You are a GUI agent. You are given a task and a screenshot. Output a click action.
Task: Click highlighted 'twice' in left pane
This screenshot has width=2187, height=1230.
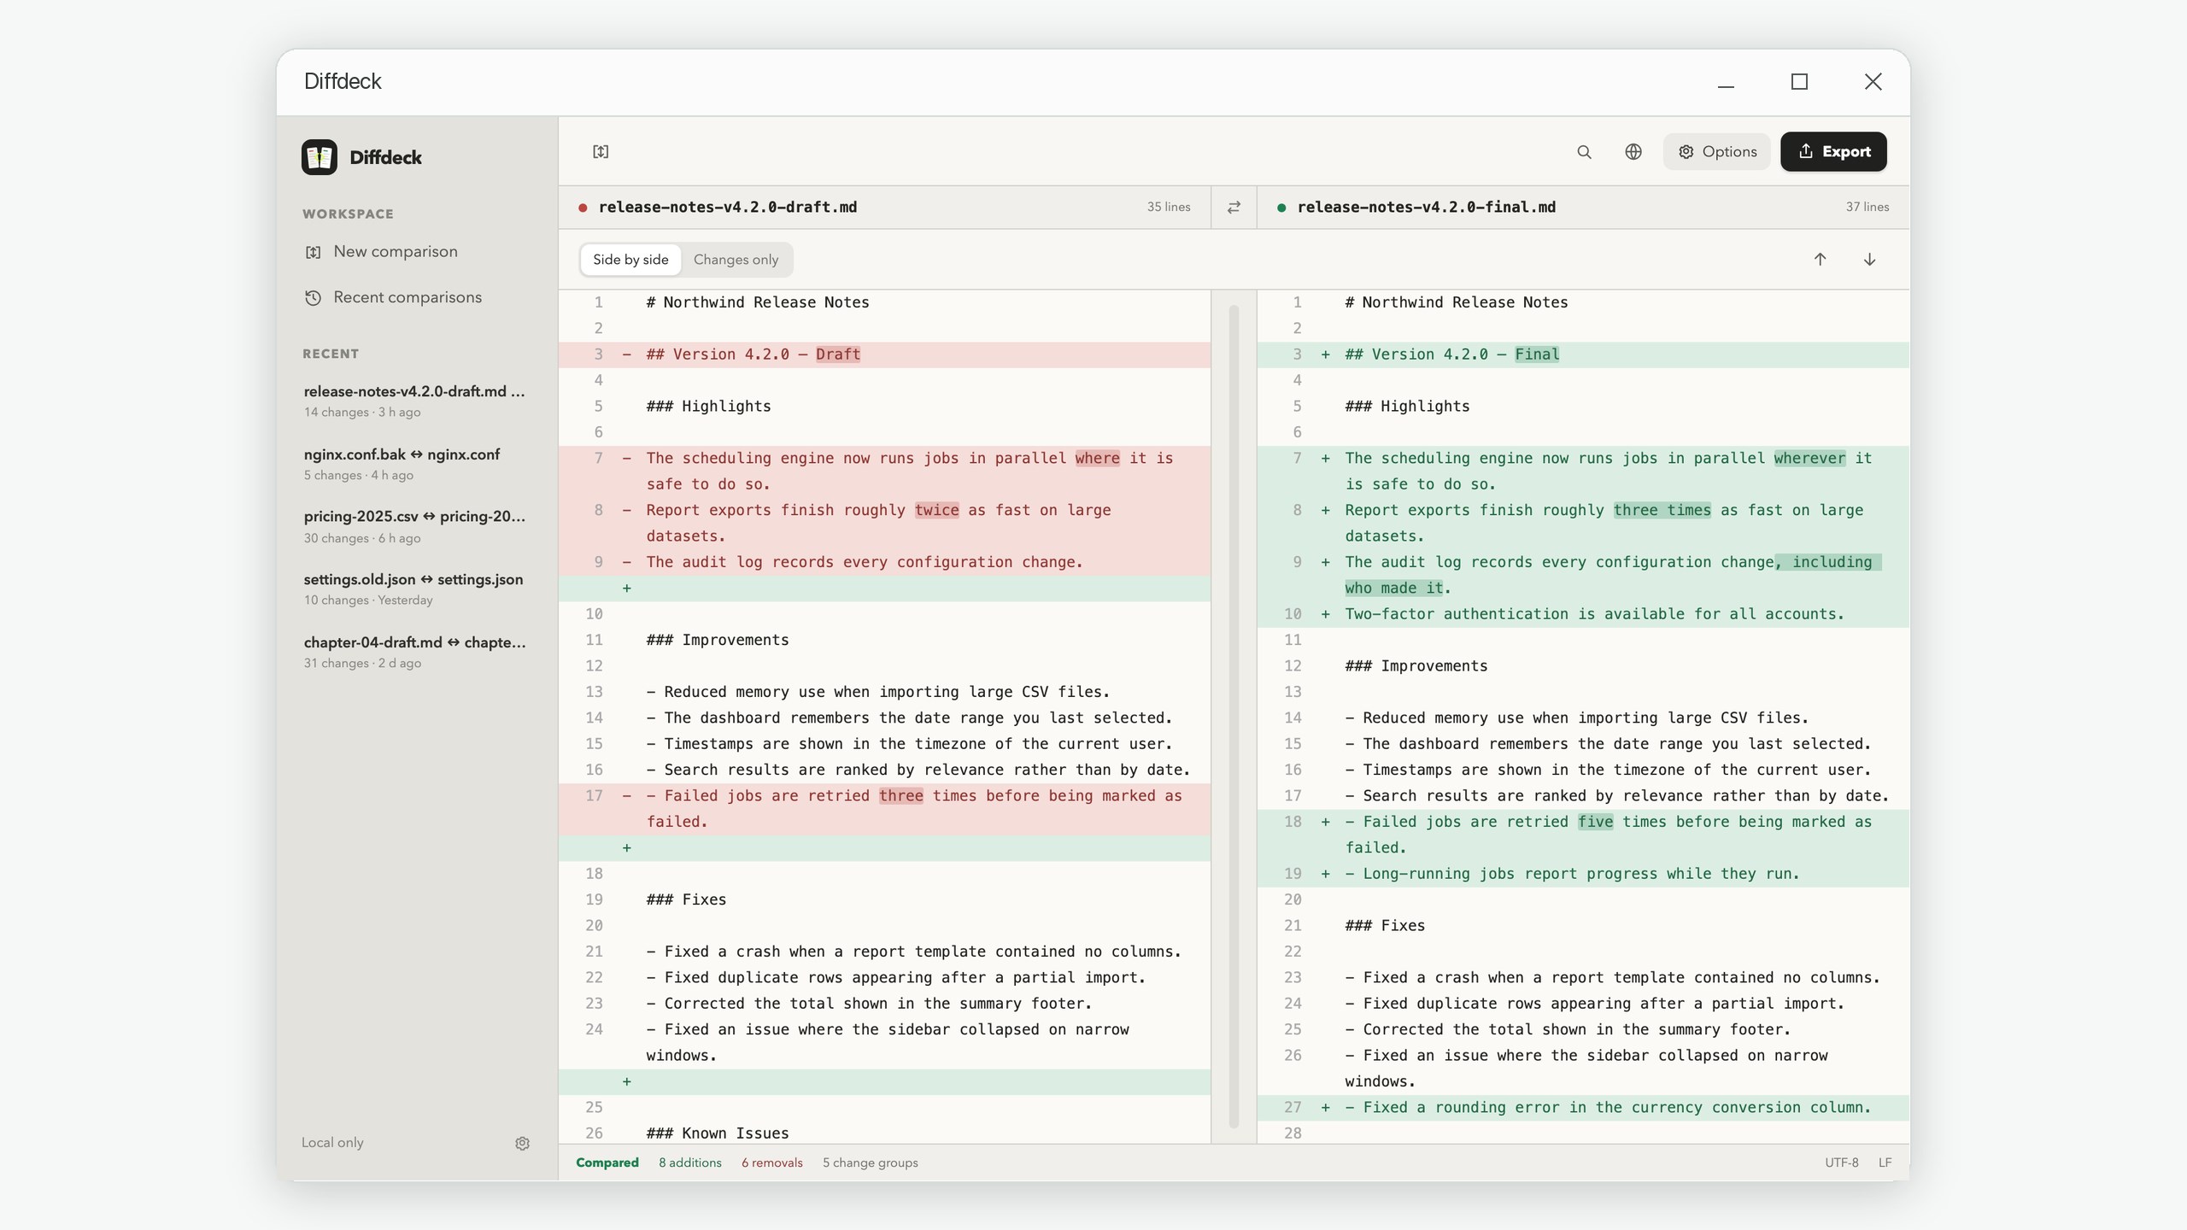[936, 510]
